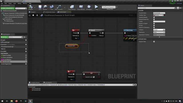This screenshot has height=103, width=183.
Task: Add new variable with Variables plus icon
Action: tap(26, 51)
